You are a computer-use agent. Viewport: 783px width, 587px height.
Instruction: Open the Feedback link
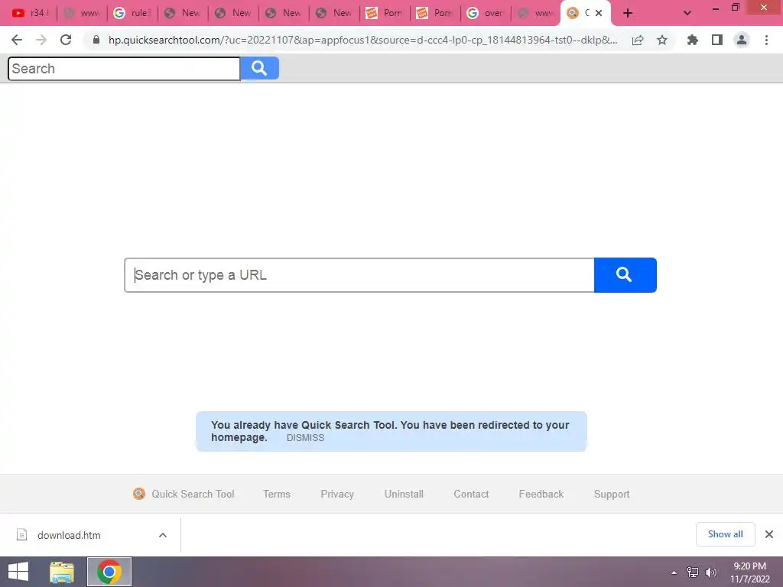tap(541, 494)
